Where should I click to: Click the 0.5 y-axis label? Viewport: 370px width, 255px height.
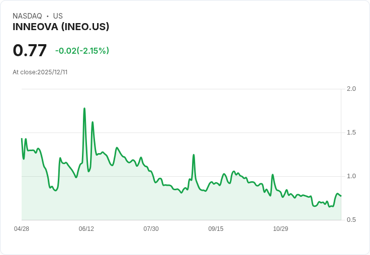(351, 220)
